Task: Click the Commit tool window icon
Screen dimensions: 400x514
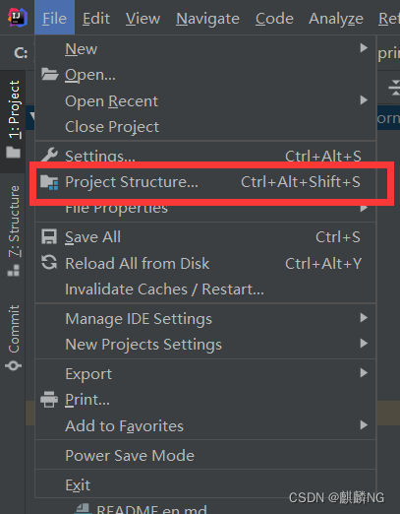Action: [14, 365]
